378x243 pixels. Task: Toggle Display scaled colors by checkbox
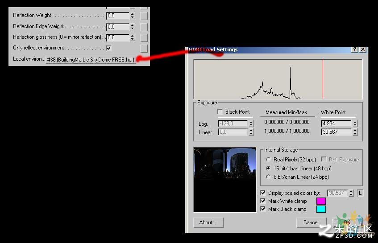tap(263, 193)
